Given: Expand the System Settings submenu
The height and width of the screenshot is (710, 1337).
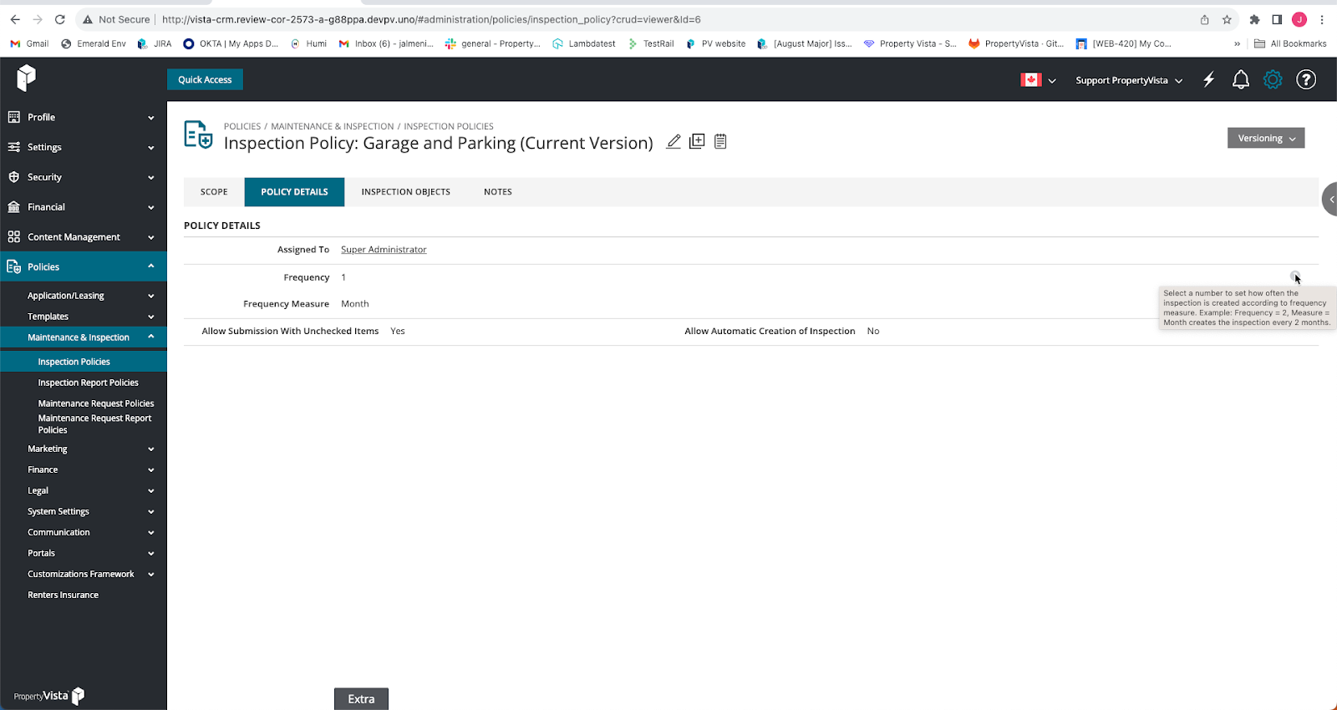Looking at the screenshot, I should tap(84, 511).
